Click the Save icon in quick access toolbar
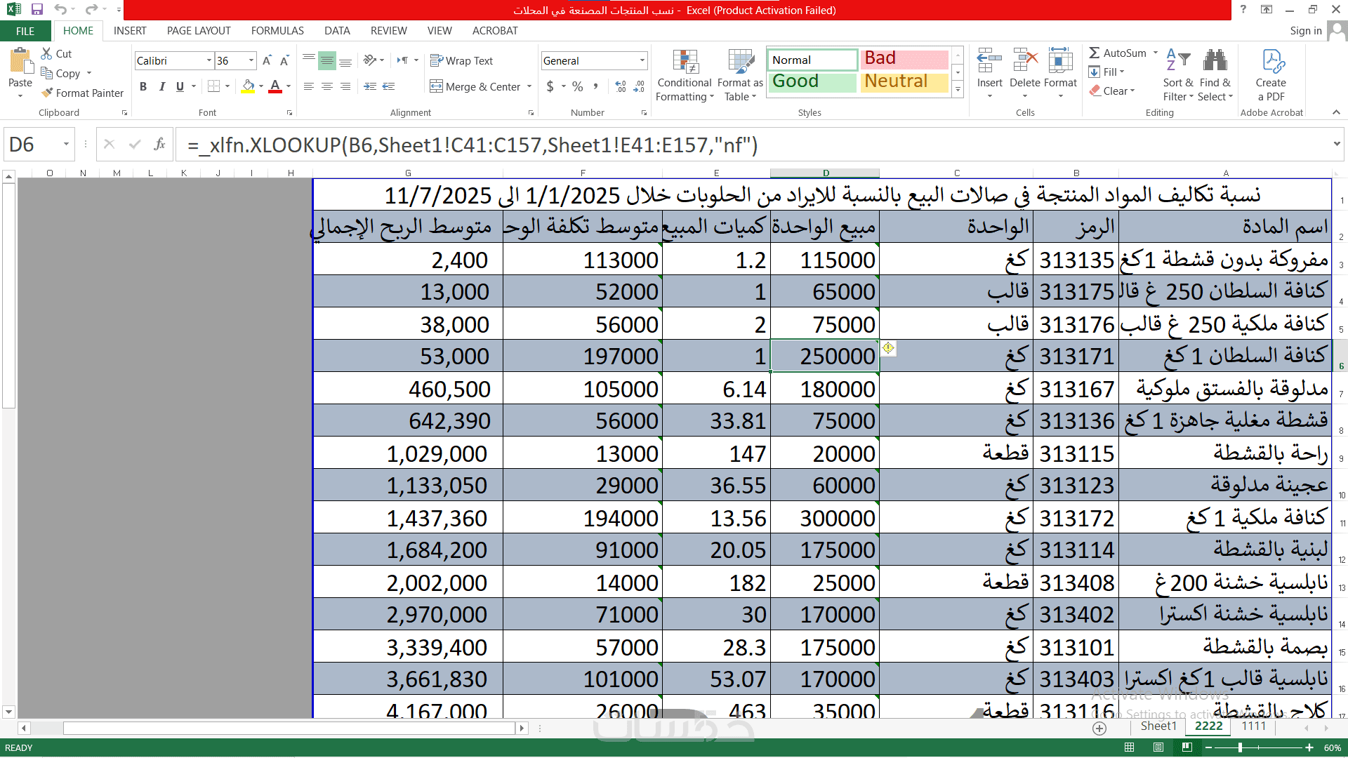The width and height of the screenshot is (1348, 758). point(37,10)
